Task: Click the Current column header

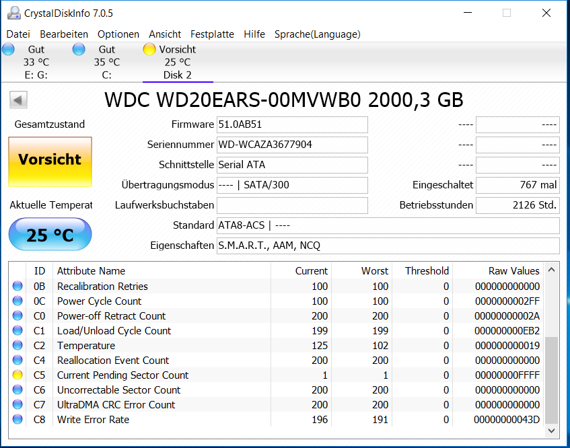Action: click(301, 271)
